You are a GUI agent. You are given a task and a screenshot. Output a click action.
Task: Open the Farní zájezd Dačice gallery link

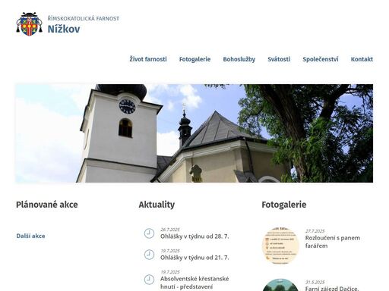point(332,289)
